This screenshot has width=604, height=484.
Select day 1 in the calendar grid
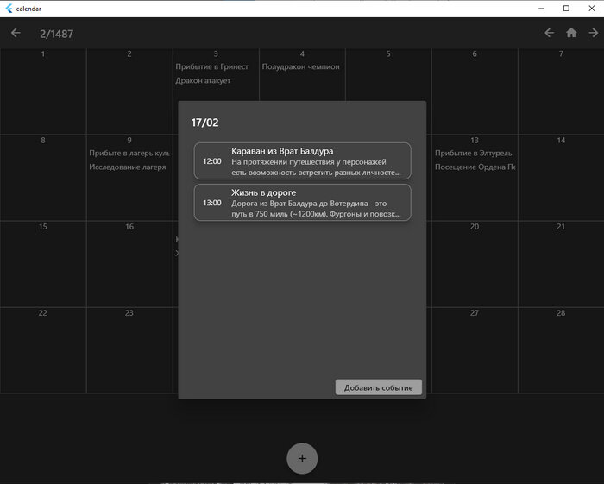point(43,91)
